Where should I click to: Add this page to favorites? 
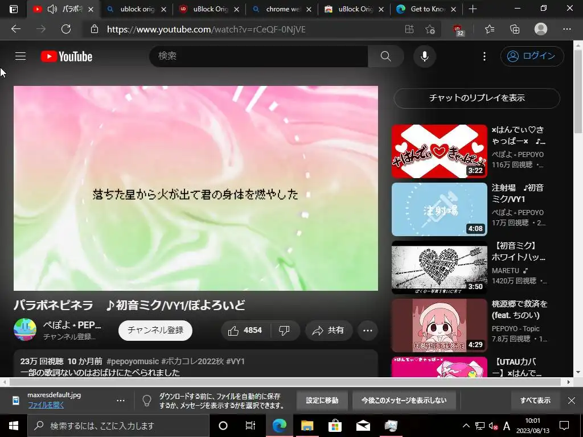(430, 29)
